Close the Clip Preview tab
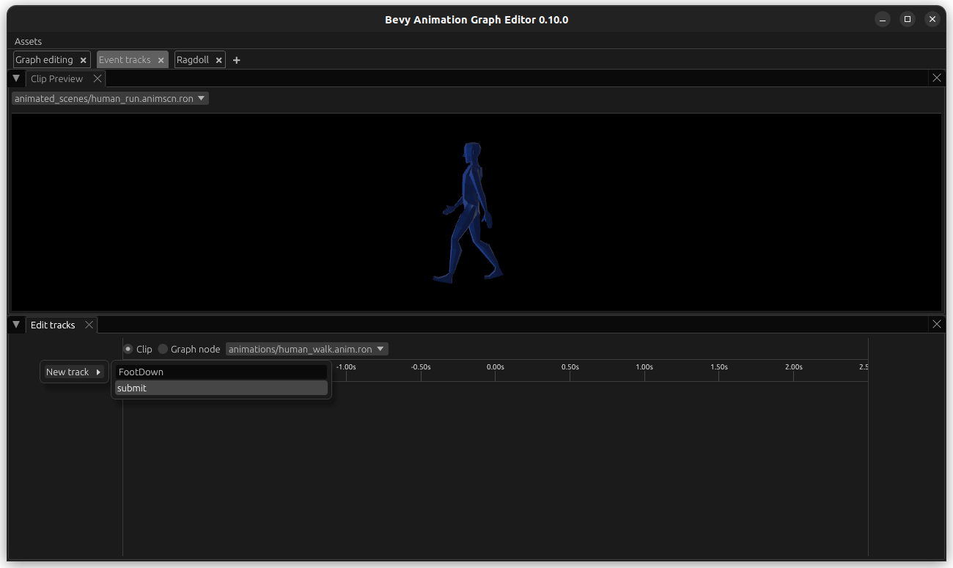953x568 pixels. click(x=97, y=78)
